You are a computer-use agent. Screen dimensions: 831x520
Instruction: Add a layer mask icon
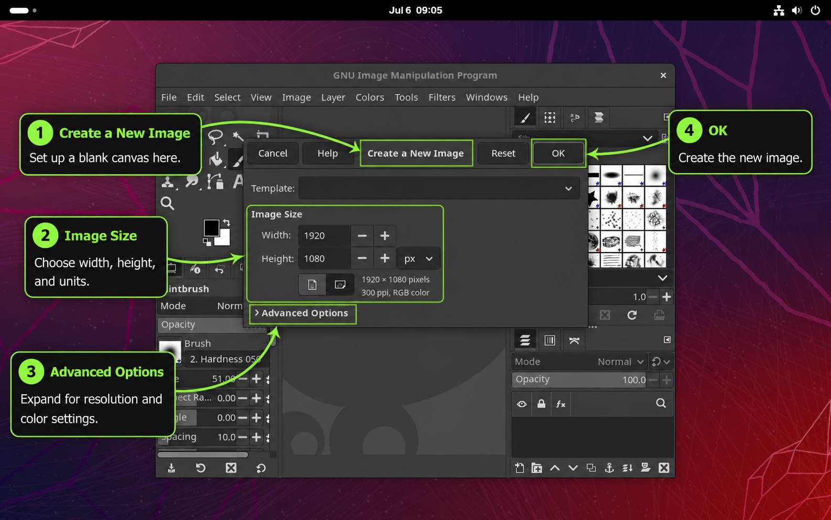pos(646,468)
